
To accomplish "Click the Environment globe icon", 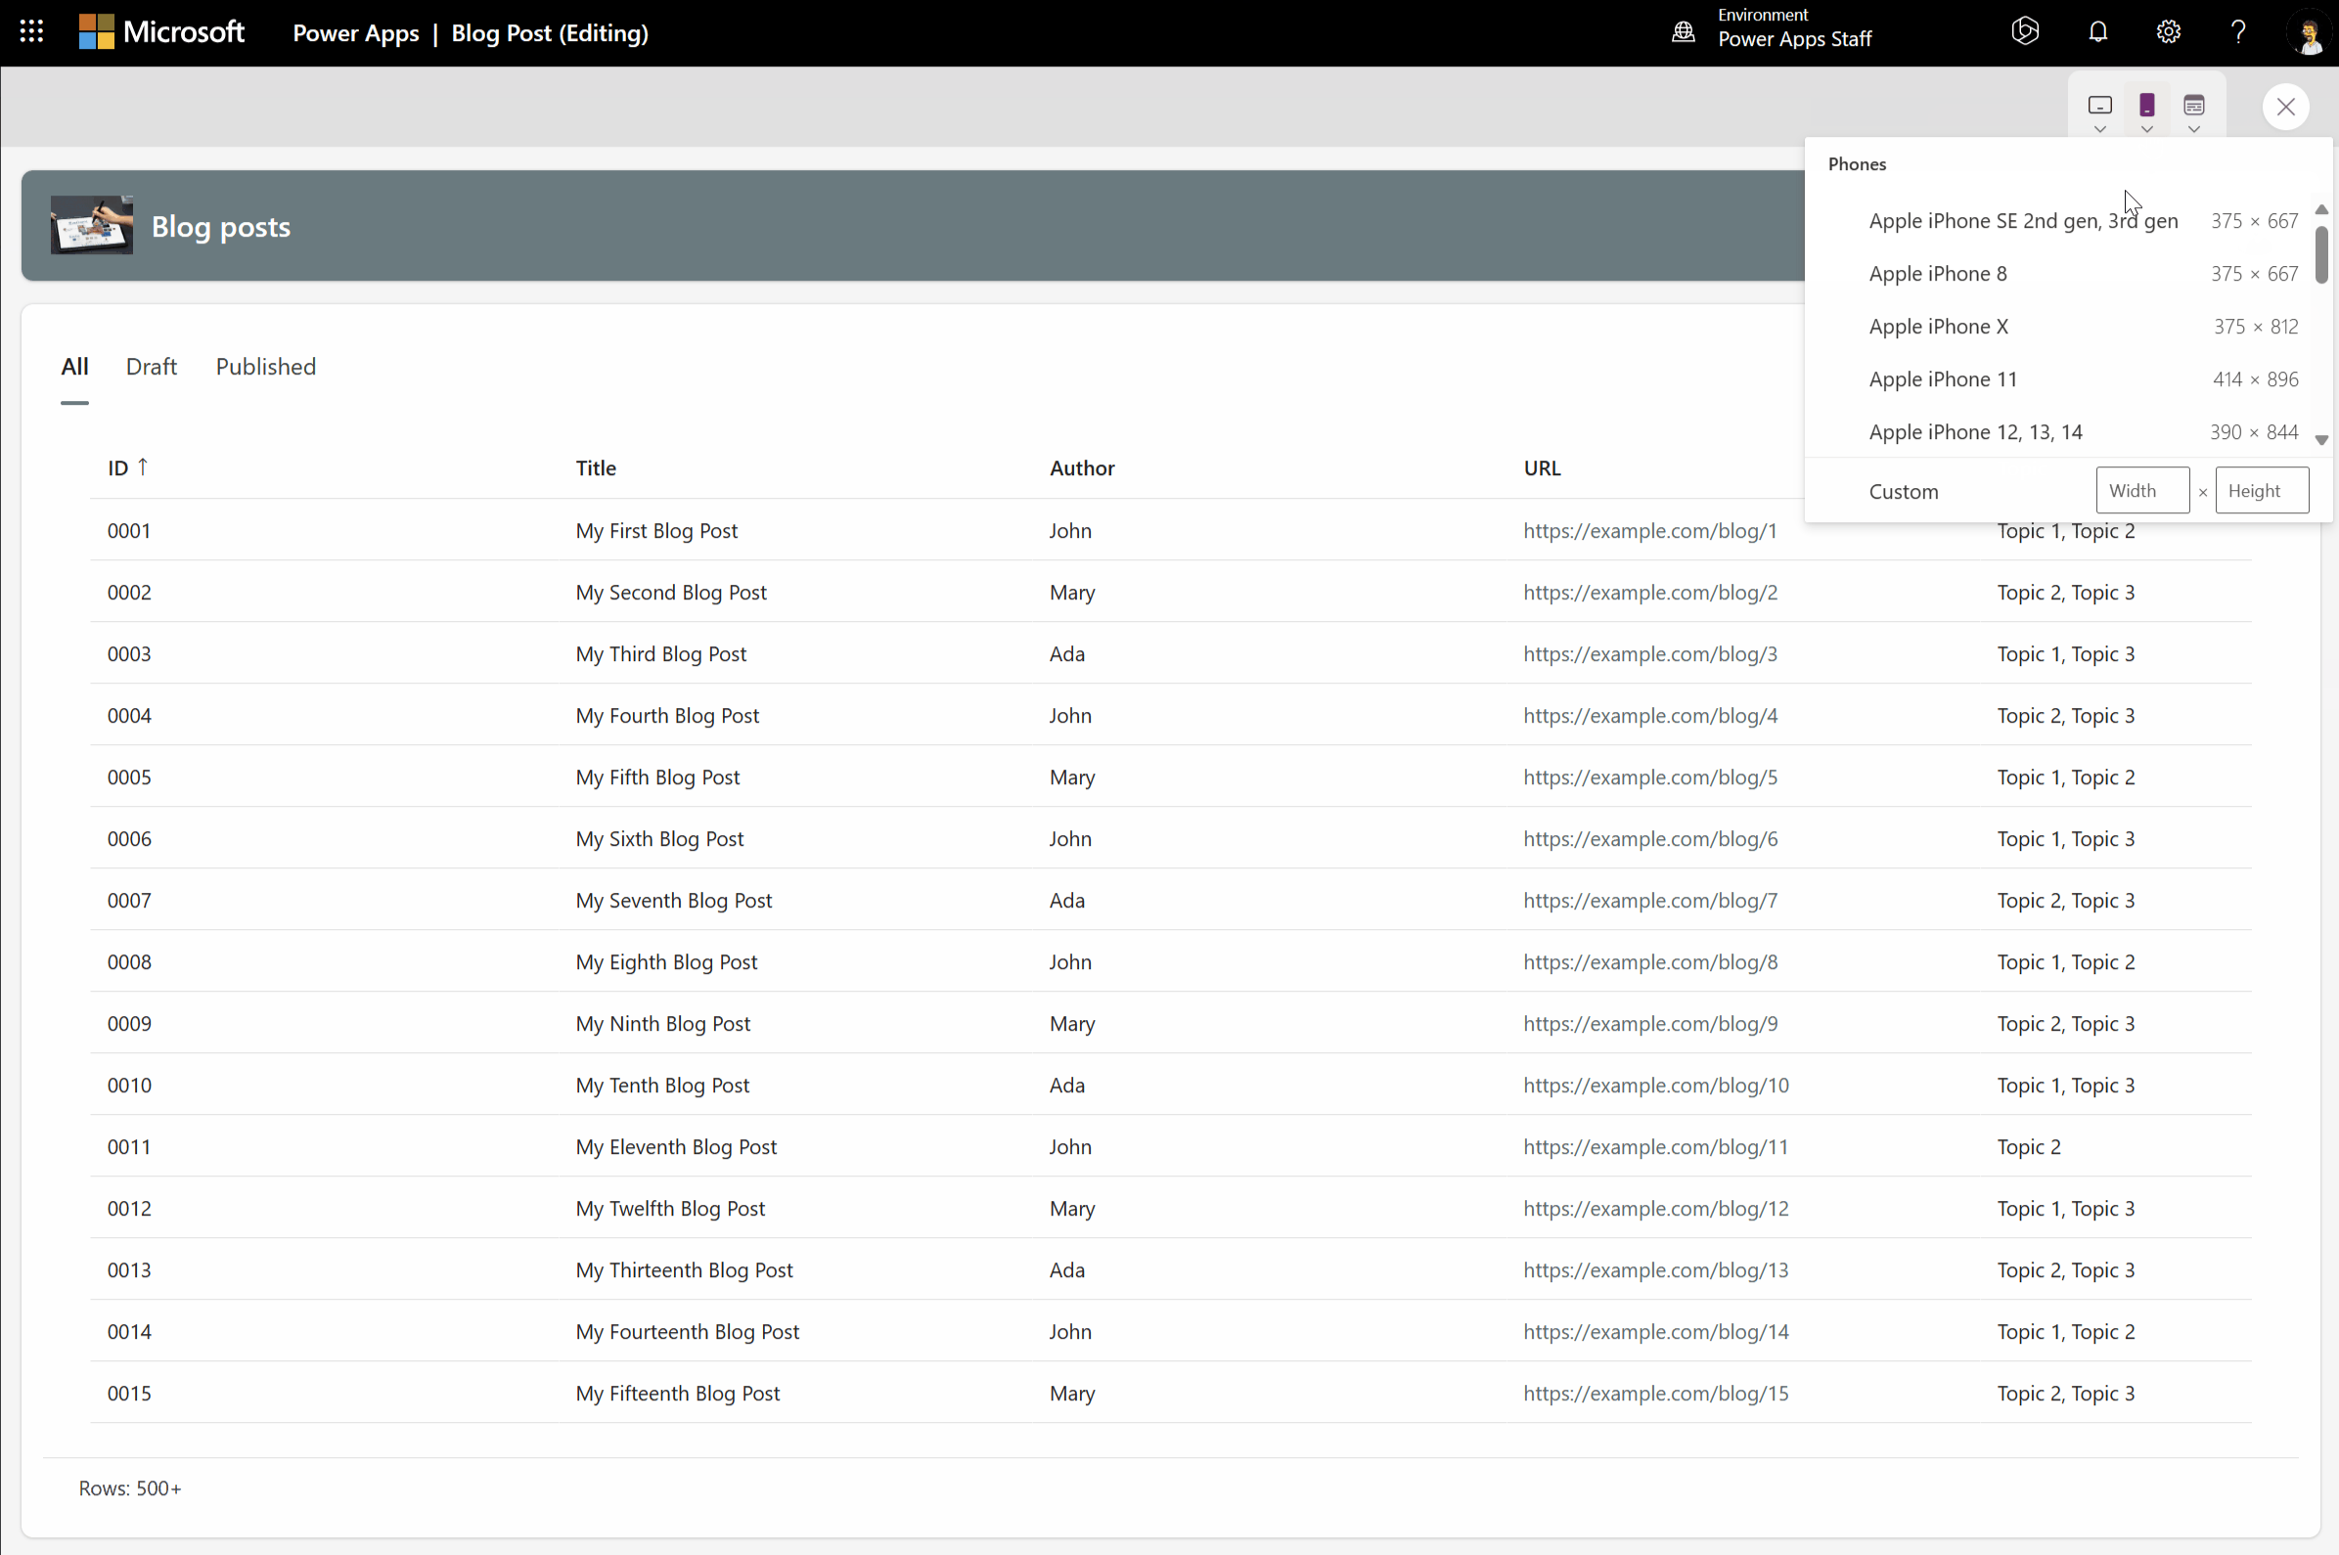I will click(x=1683, y=31).
